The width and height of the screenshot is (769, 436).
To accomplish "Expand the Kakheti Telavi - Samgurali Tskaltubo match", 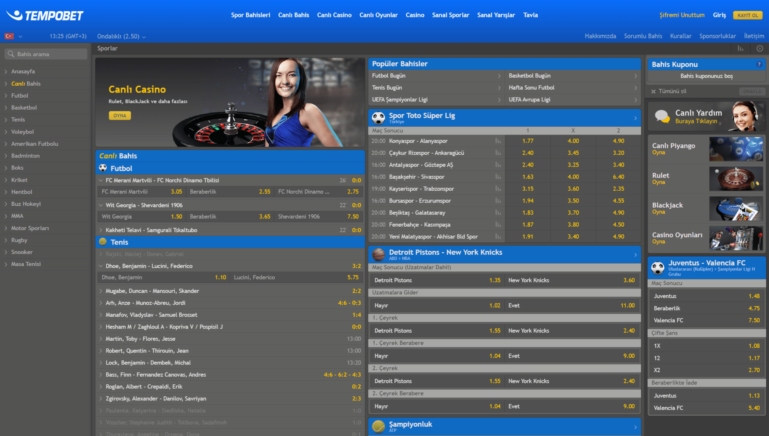I will [x=101, y=230].
